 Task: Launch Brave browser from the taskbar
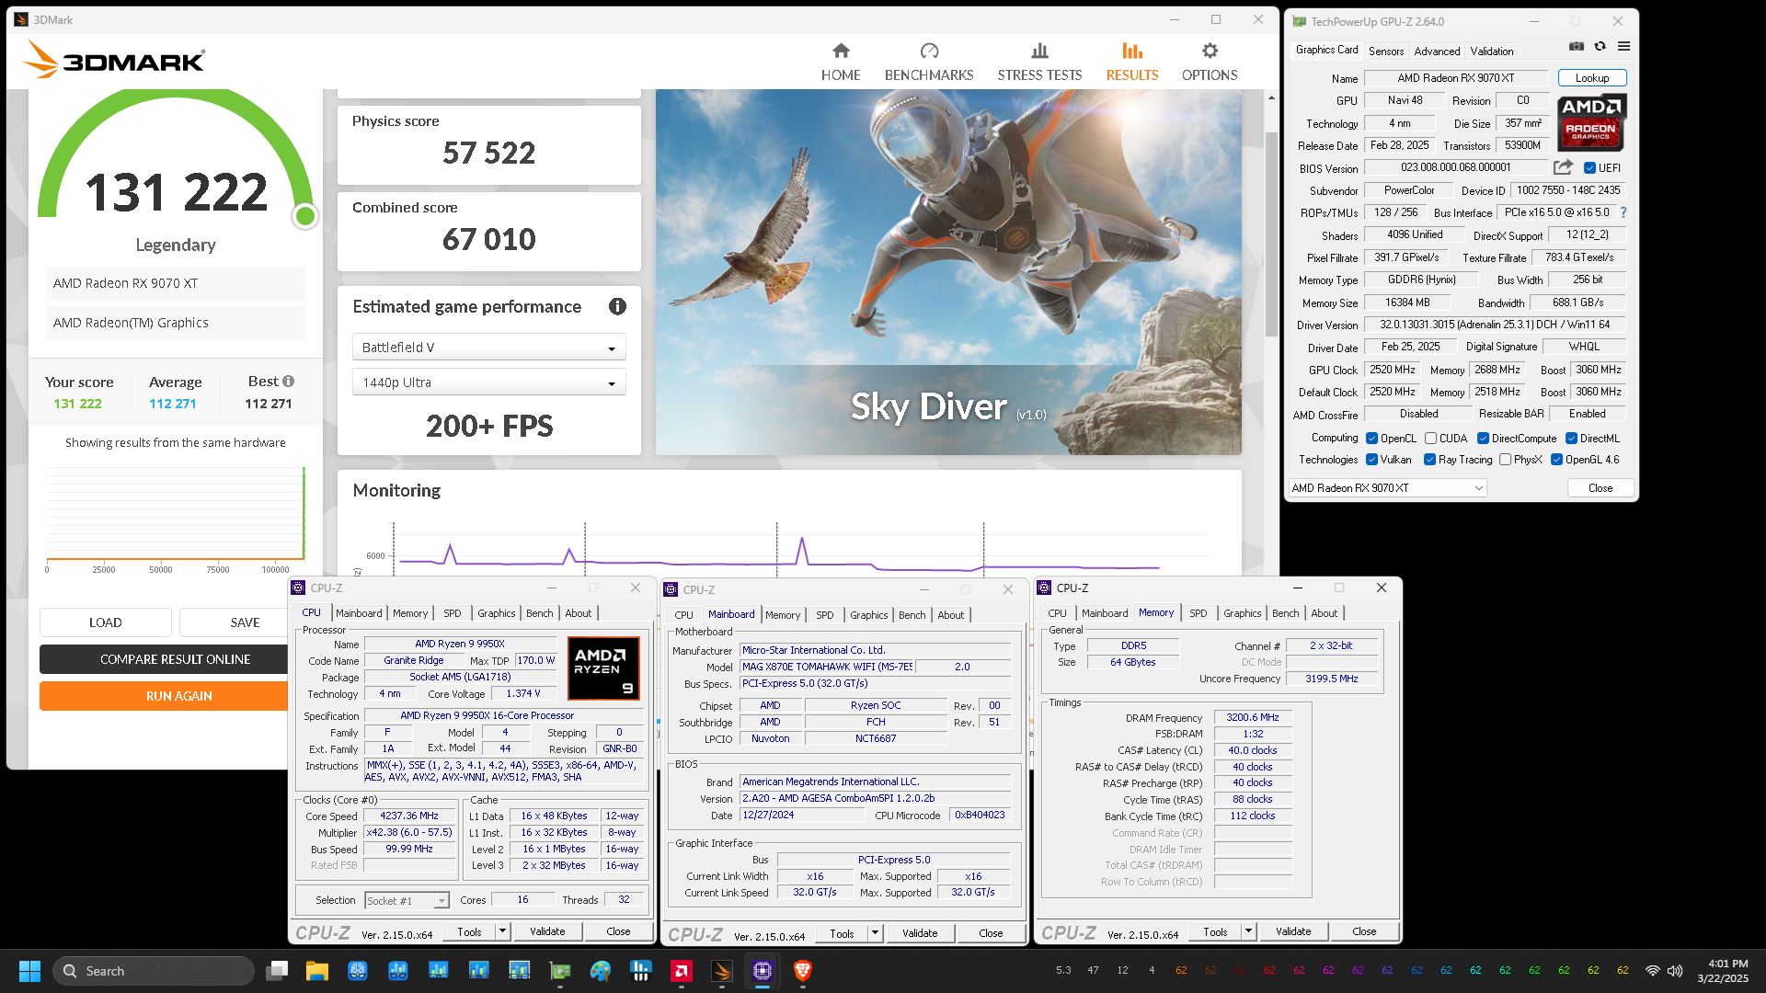803,971
